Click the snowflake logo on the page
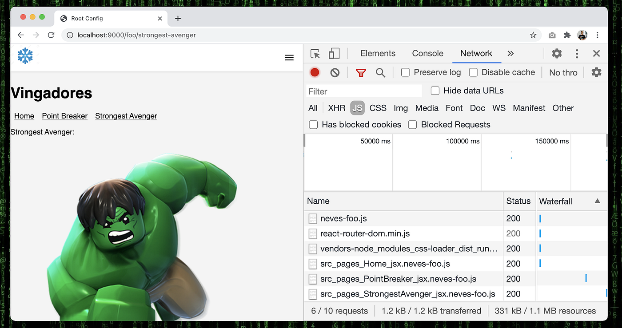The width and height of the screenshot is (622, 328). click(25, 56)
